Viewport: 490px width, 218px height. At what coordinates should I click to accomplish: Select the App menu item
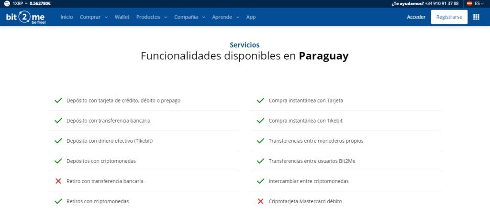(x=251, y=17)
